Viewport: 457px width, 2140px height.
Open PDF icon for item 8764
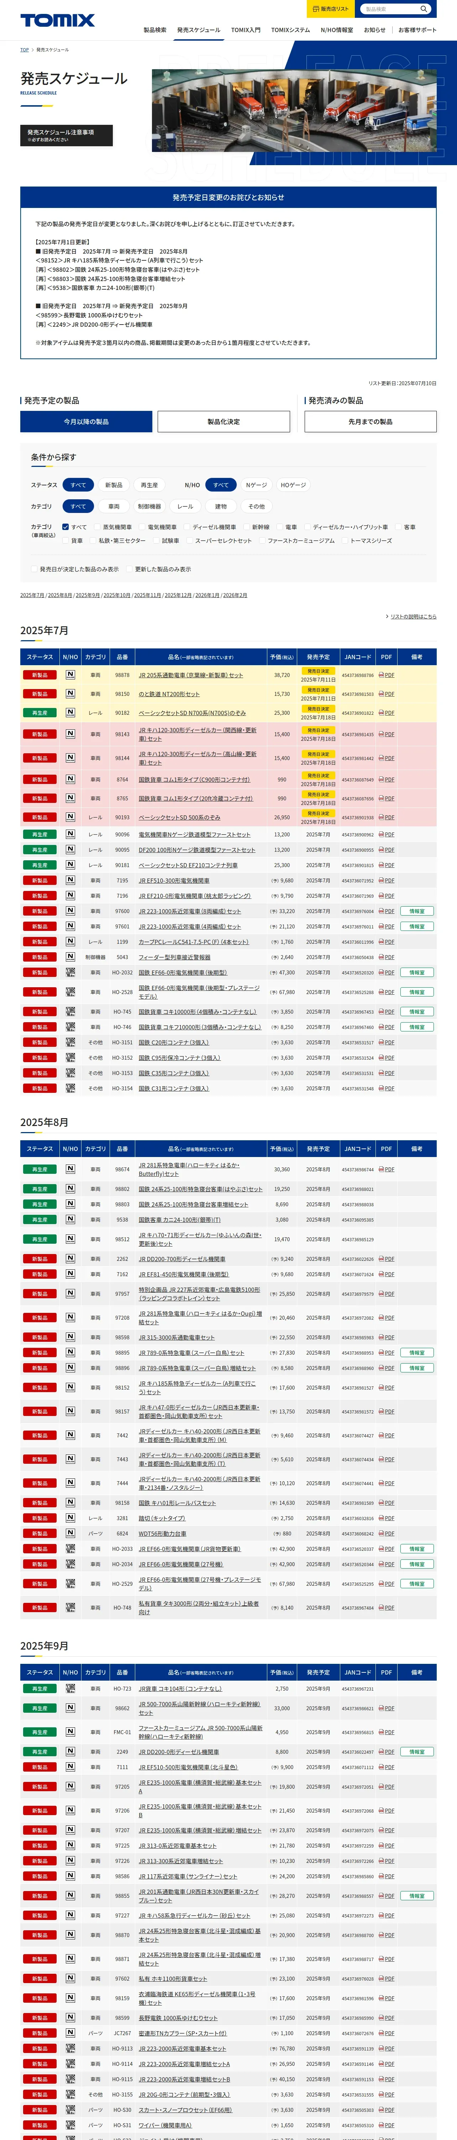click(x=387, y=779)
